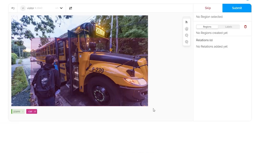Expand the annotation list chevron
The width and height of the screenshot is (269, 153).
click(61, 8)
